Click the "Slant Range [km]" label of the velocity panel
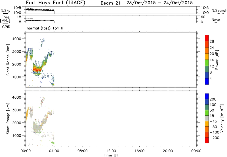This screenshot has height=157, width=227. click(8, 118)
